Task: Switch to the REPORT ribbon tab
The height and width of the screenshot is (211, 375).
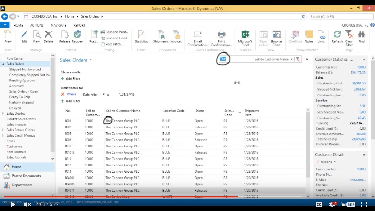Action: (79, 25)
